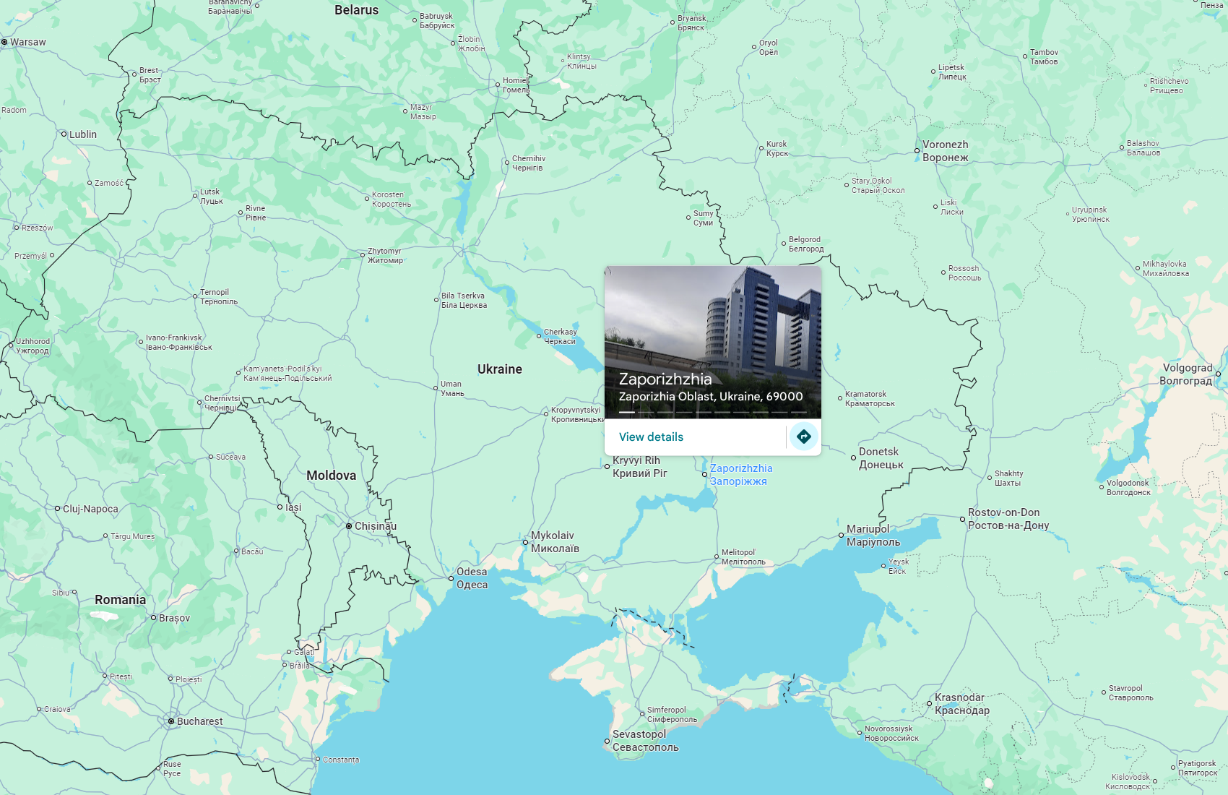Click the Chișinău city label
The height and width of the screenshot is (795, 1228).
(x=376, y=526)
